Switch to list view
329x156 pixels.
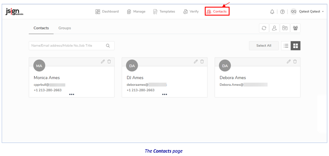point(286,45)
